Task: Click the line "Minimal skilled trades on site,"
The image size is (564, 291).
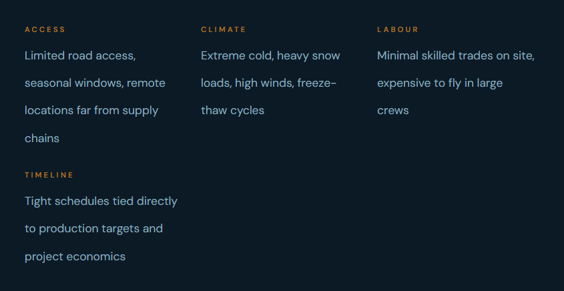Action: coord(456,55)
